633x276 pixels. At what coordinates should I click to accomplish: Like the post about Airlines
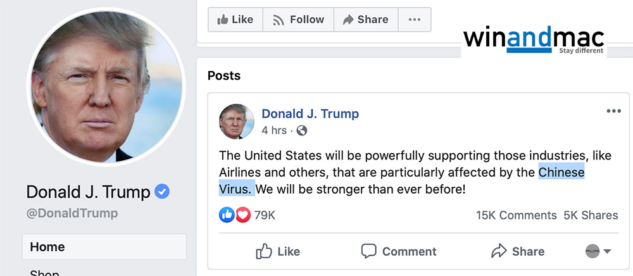pos(278,251)
